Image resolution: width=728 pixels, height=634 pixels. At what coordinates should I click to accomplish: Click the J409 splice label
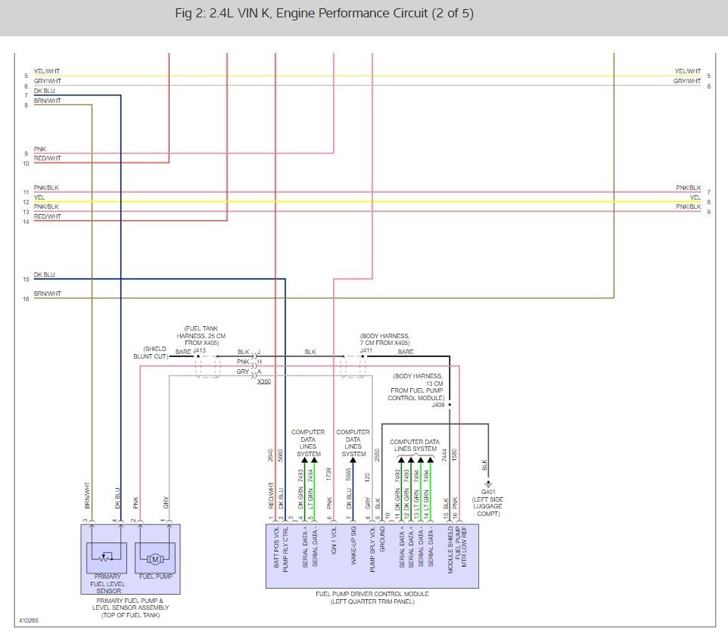[438, 405]
